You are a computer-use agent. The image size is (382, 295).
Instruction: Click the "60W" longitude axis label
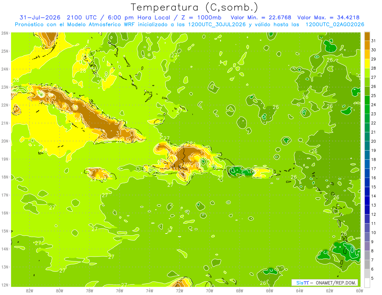[x=359, y=291]
